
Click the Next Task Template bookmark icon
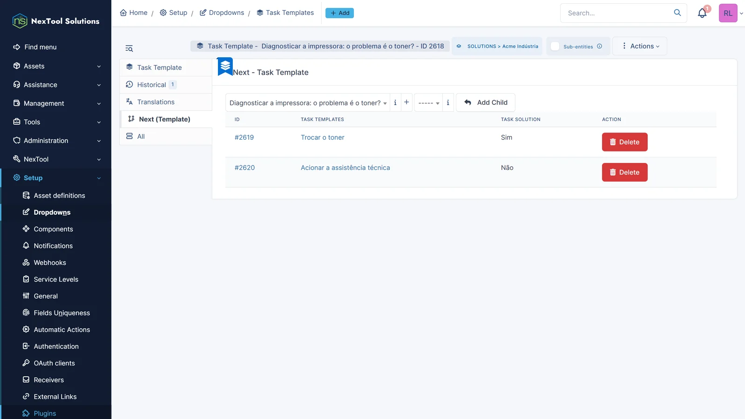coord(225,67)
